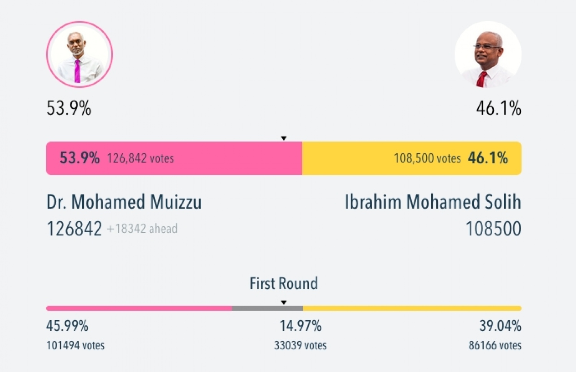Select the Dr. Mohamed Muizzu candidate name

[x=124, y=202]
